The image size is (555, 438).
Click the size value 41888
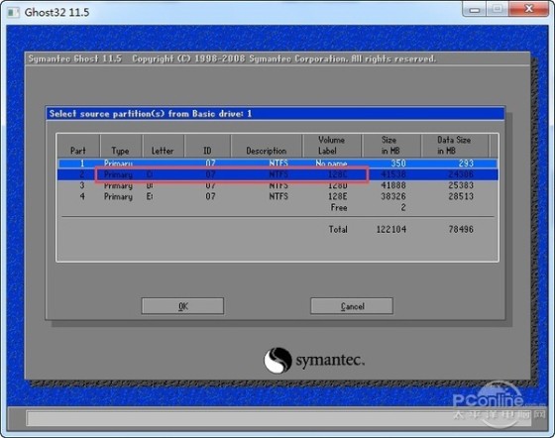393,185
